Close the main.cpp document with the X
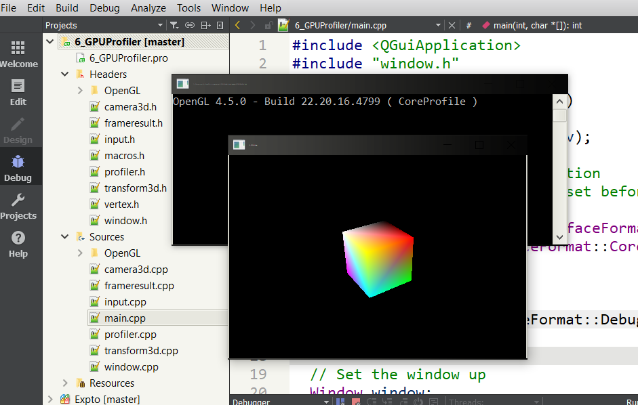Image resolution: width=638 pixels, height=405 pixels. point(452,26)
